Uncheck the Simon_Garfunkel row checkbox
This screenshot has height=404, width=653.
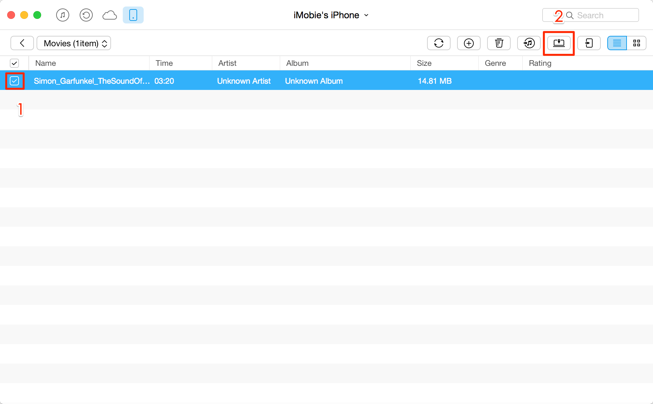pos(14,81)
